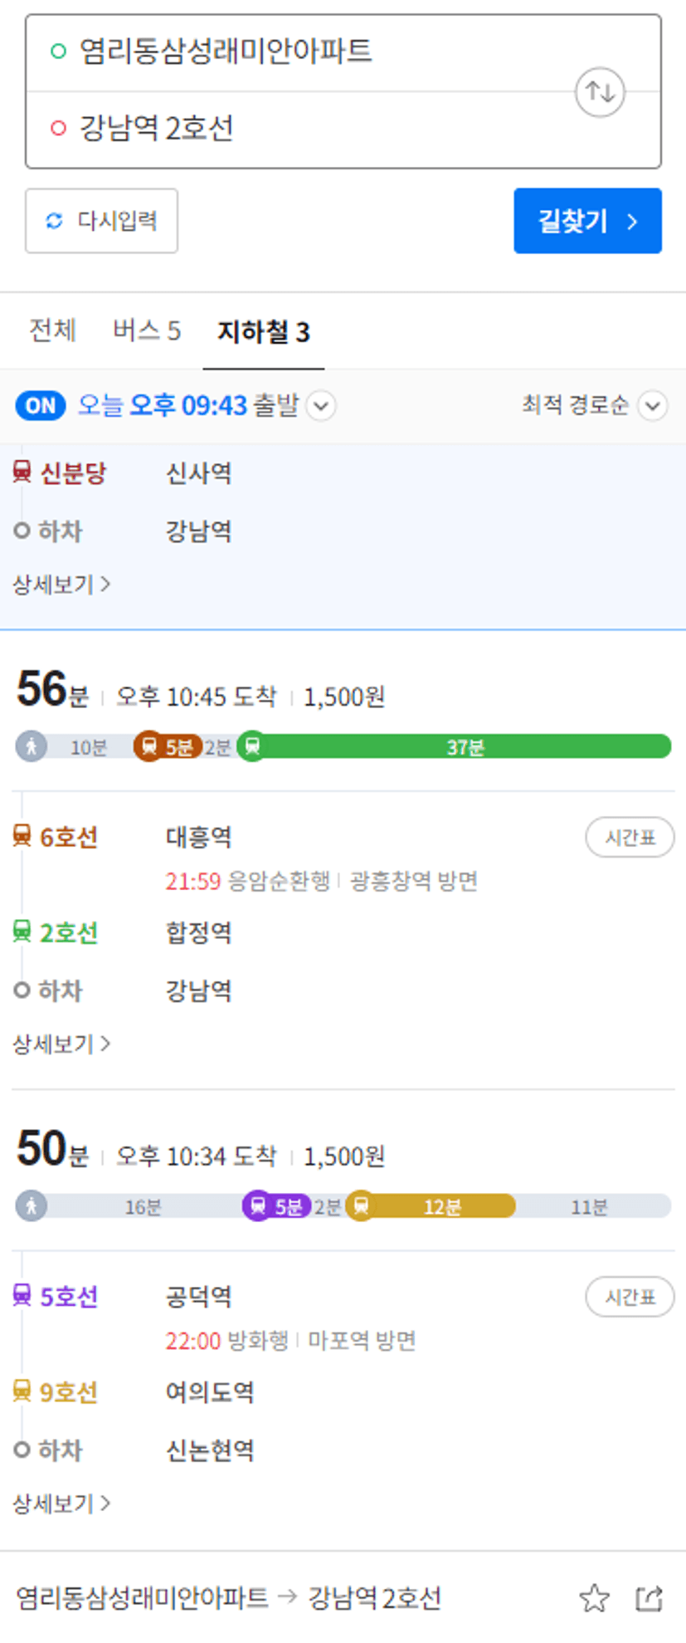Open 시간표 for 대흥역
The height and width of the screenshot is (1643, 686).
click(x=630, y=837)
